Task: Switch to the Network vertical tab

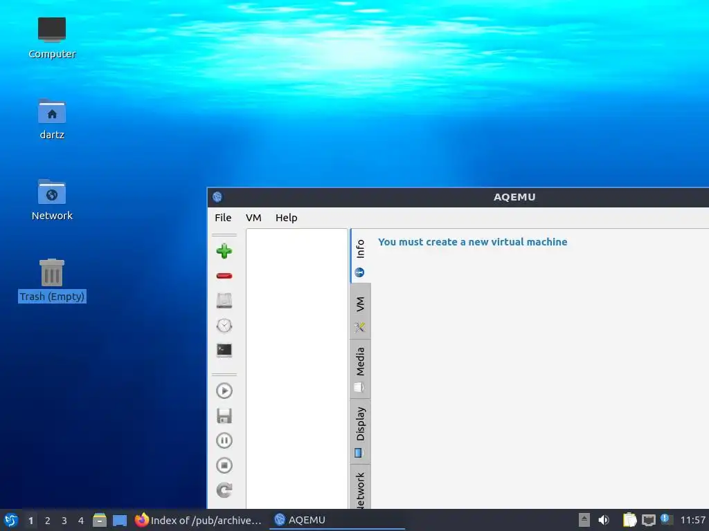Action: click(x=360, y=487)
